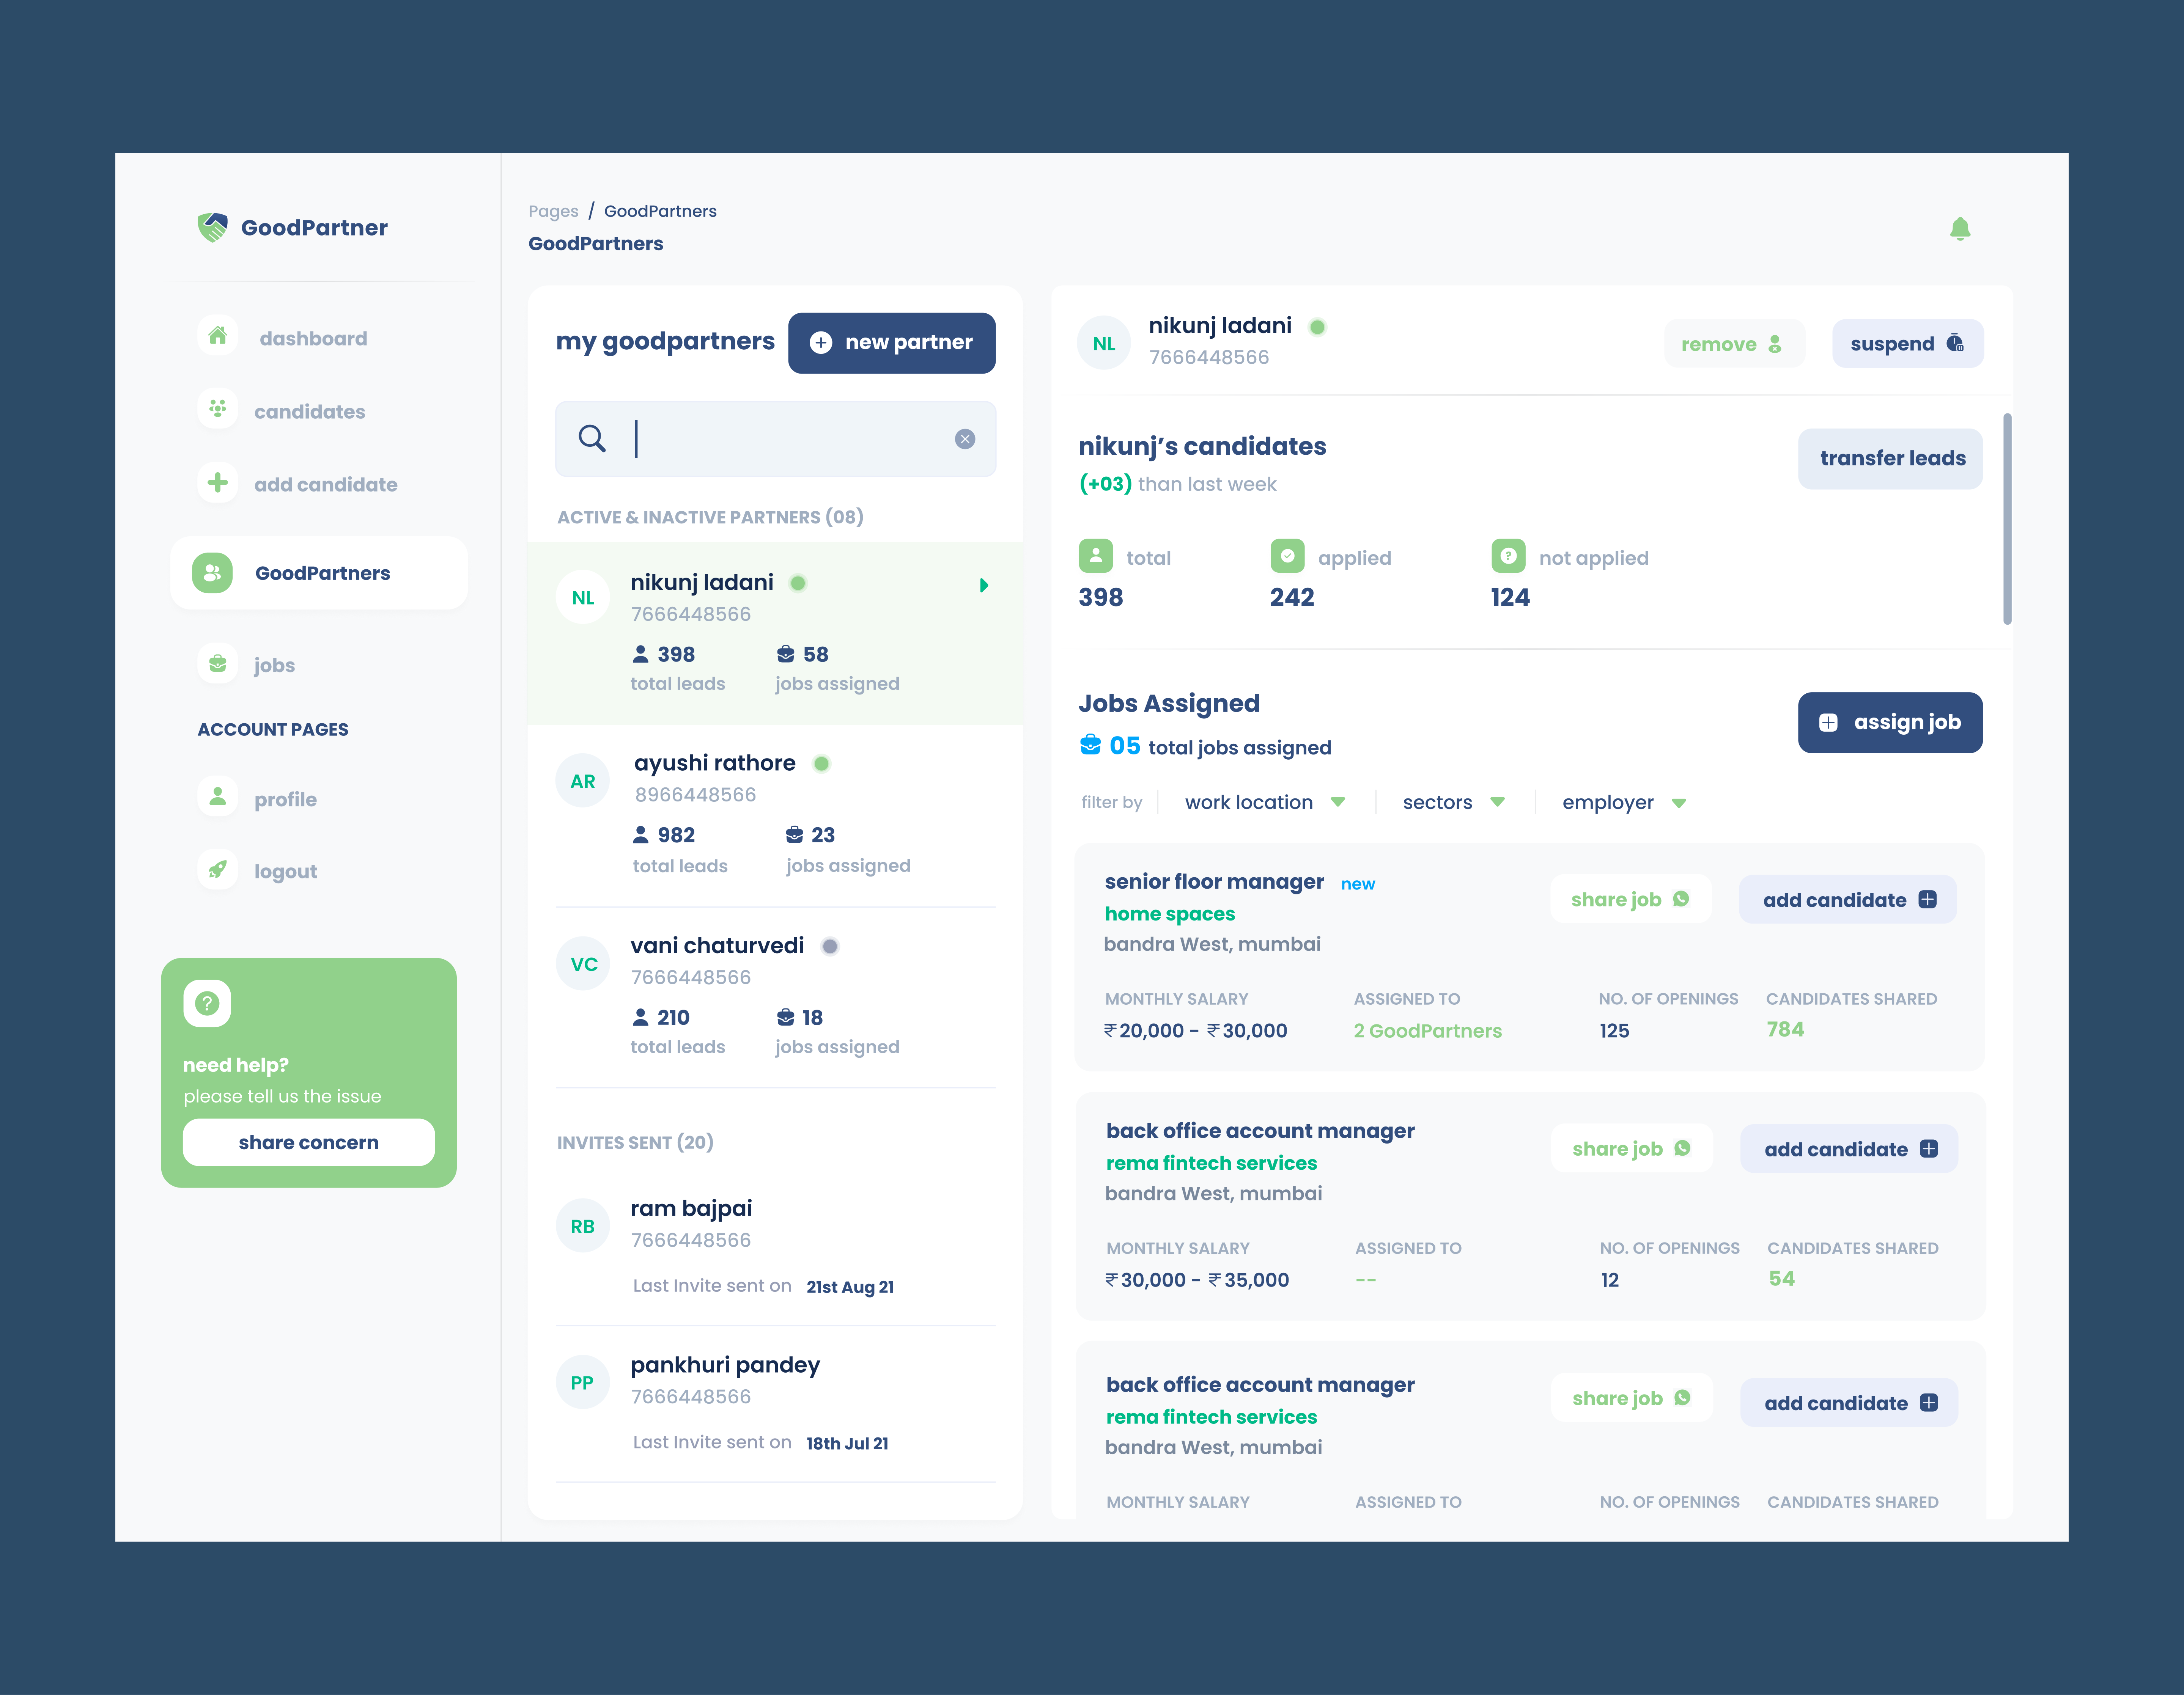
Task: Click the share concern button
Action: pyautogui.click(x=309, y=1142)
